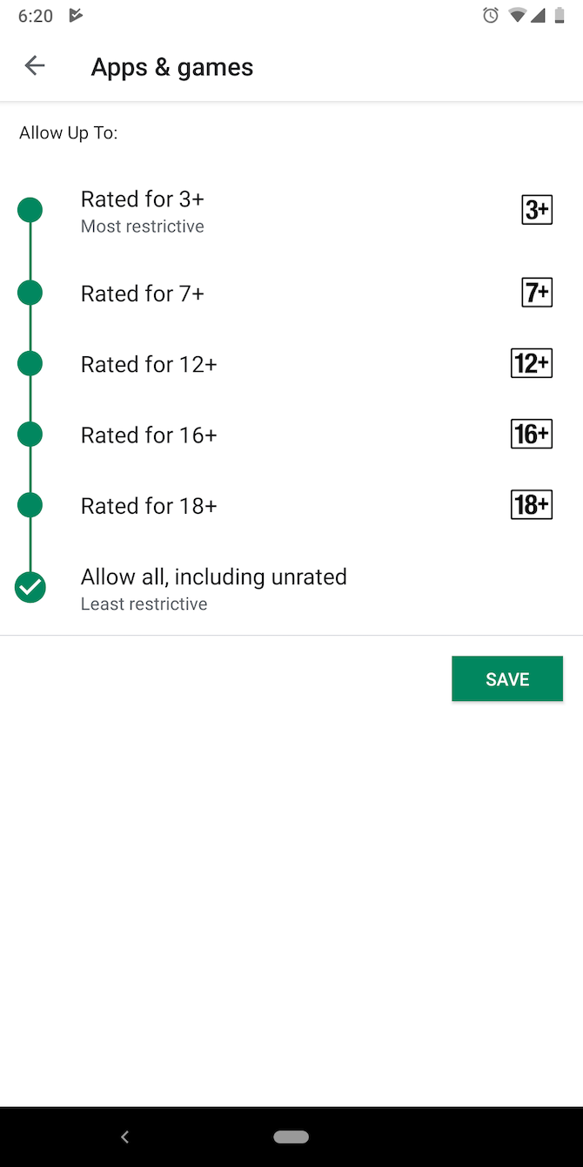Select the Rated for 12+ restriction level
The height and width of the screenshot is (1167, 583).
pos(149,363)
